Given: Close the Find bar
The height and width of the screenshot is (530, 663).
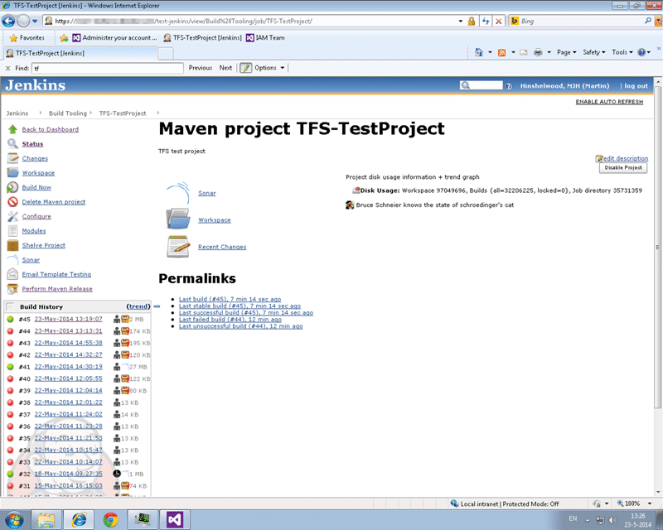Looking at the screenshot, I should (7, 68).
